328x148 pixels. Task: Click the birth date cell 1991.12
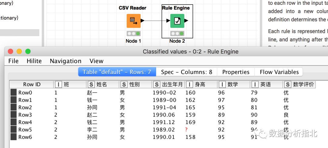[164, 122]
